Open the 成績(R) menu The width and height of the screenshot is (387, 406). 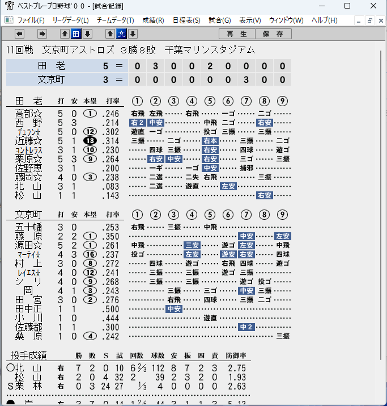(153, 20)
